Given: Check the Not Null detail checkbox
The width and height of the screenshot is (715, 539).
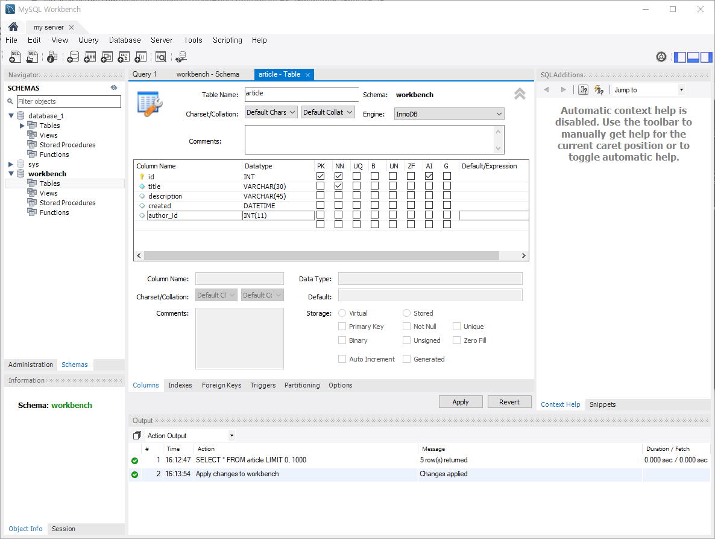Looking at the screenshot, I should [x=407, y=327].
